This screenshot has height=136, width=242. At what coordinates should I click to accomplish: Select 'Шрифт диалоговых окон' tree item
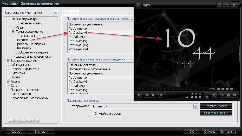coord(34,57)
